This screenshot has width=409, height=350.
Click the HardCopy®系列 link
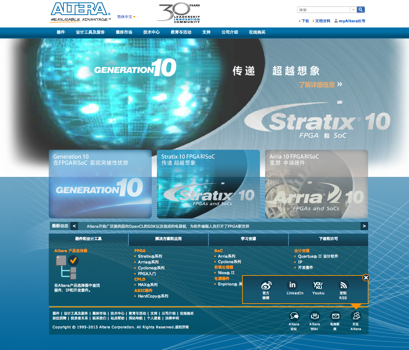click(153, 296)
